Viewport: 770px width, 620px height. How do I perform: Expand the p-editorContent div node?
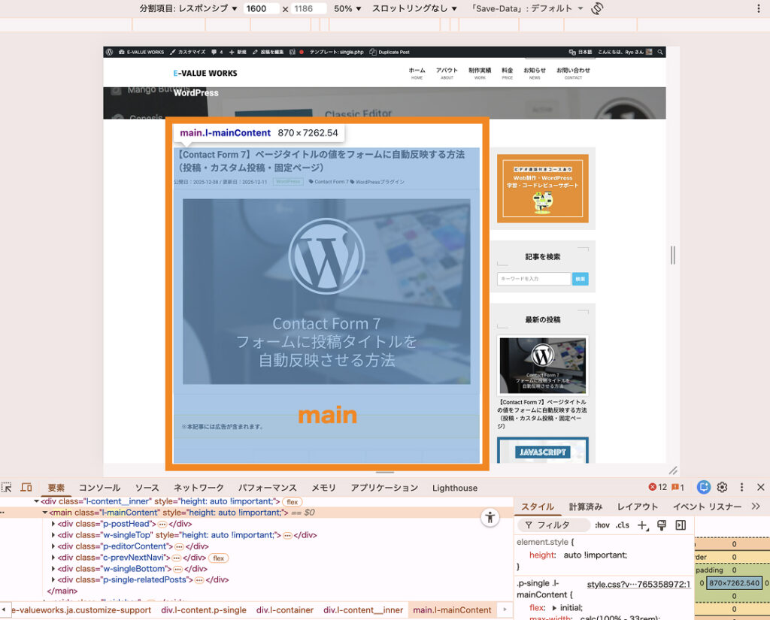click(54, 546)
